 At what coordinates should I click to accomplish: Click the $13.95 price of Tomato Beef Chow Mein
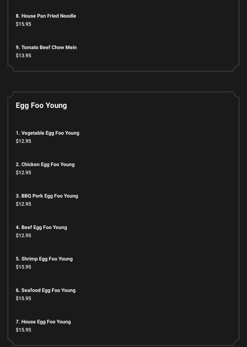pyautogui.click(x=24, y=56)
